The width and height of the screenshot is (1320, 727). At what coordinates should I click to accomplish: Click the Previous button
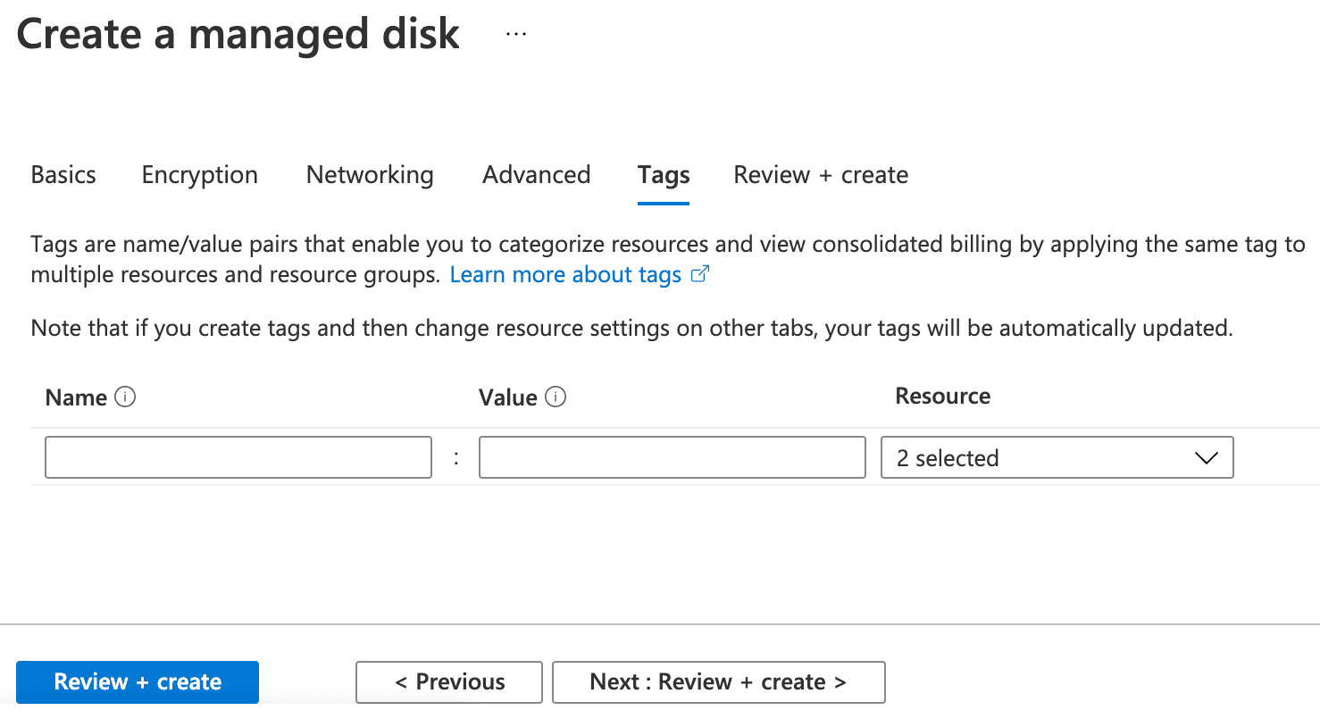(x=448, y=681)
